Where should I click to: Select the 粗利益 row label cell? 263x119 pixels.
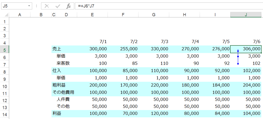pos(64,85)
